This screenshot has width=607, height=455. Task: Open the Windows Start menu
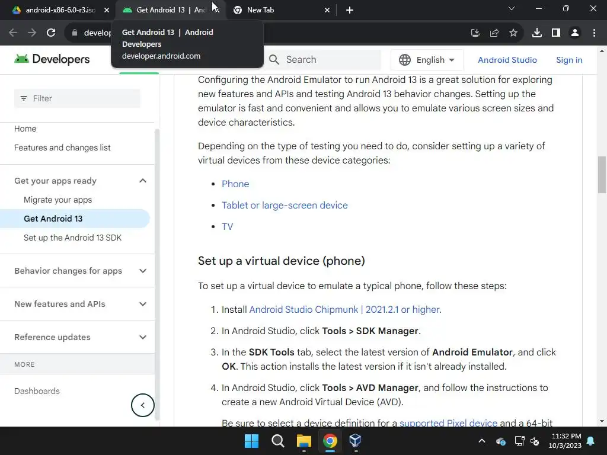(x=251, y=441)
